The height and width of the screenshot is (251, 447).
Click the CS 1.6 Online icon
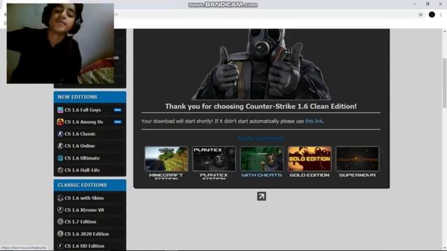[60, 146]
